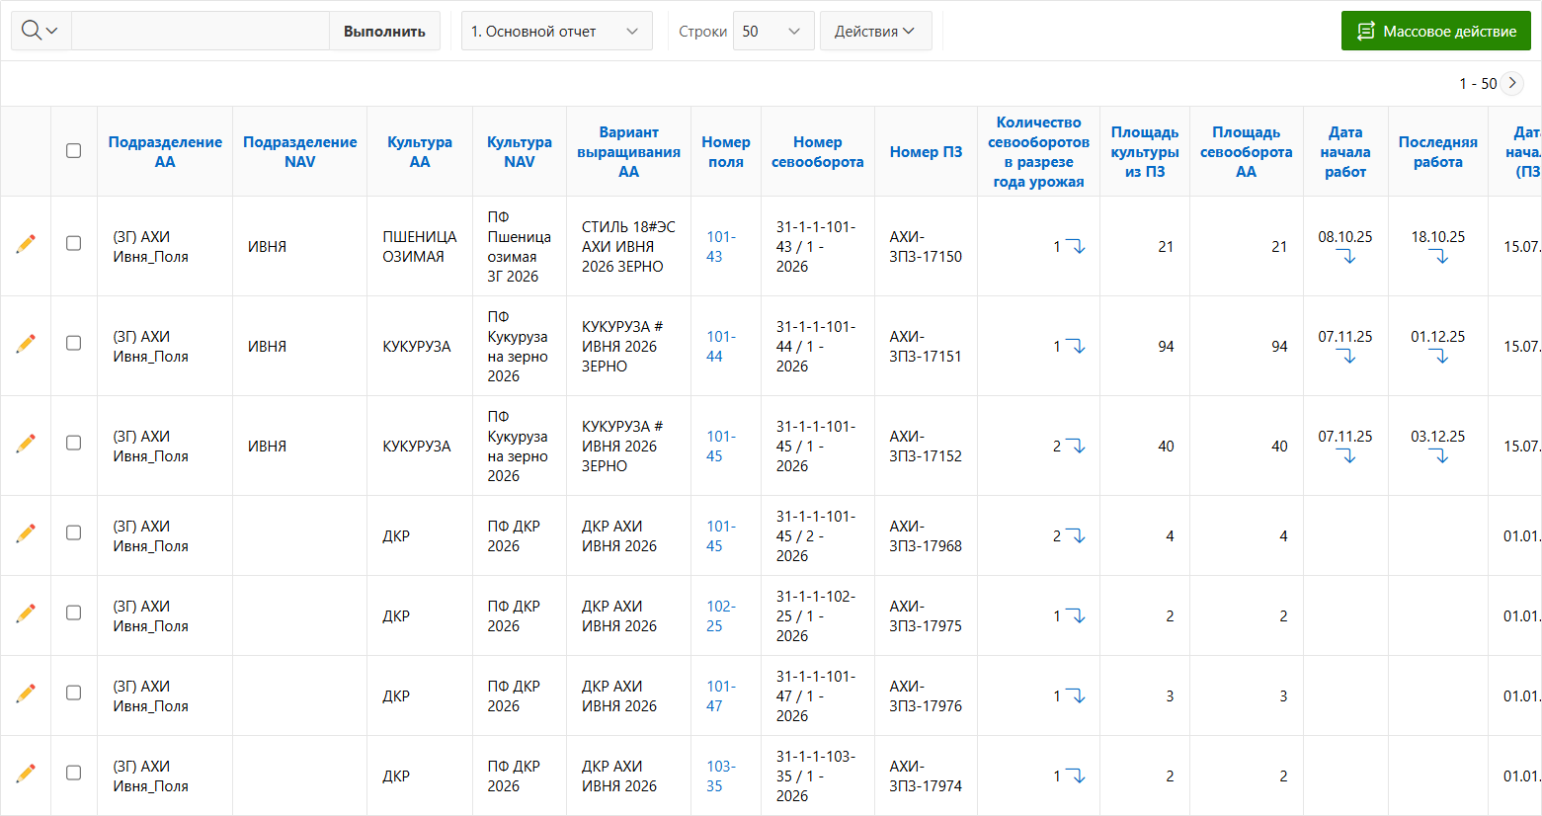Open edit pencil for row АХИ-ЗПЗ-17968
1542x816 pixels.
coord(26,533)
